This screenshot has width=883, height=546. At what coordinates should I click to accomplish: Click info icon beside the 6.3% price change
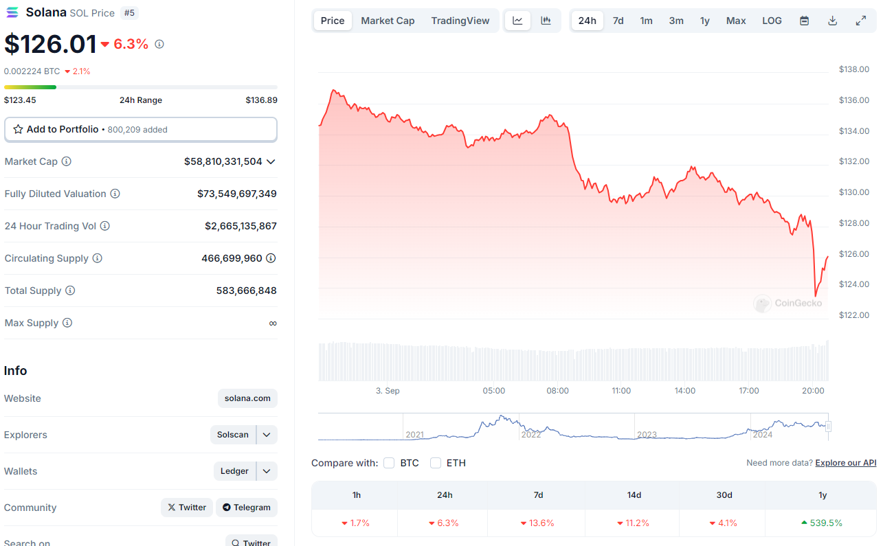(x=159, y=44)
